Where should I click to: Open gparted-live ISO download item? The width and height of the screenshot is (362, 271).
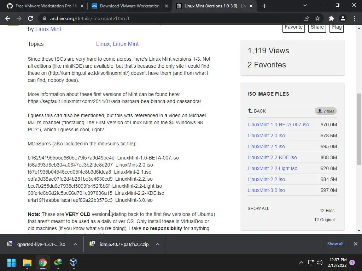pyautogui.click(x=36, y=244)
